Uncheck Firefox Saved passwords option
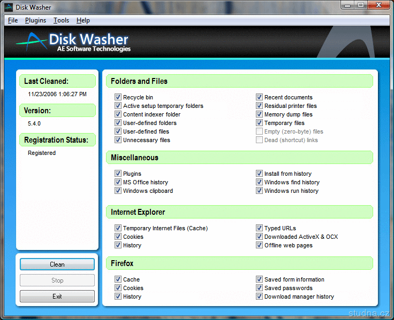The height and width of the screenshot is (320, 394). (x=259, y=288)
